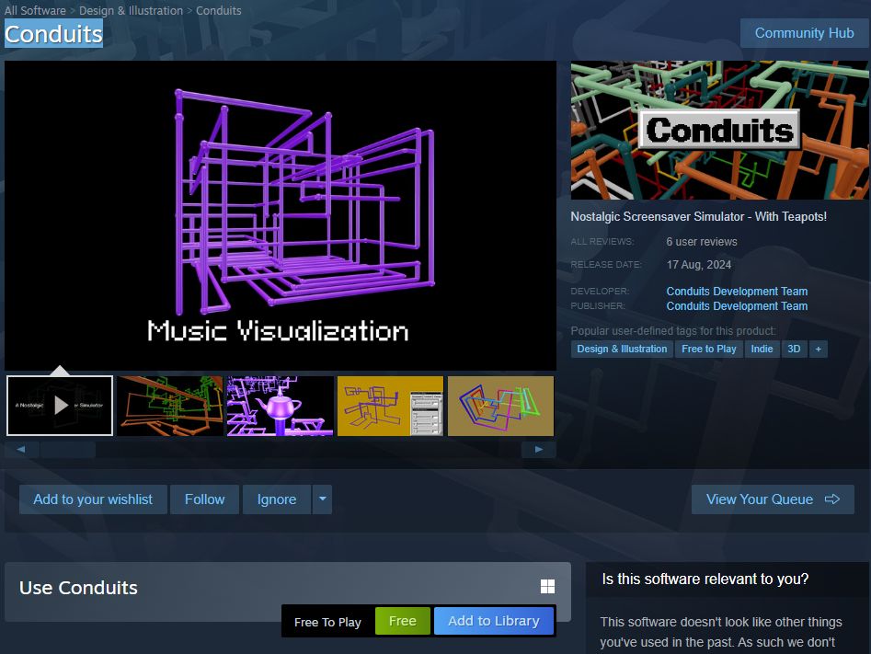Click the 'Use Conduits' heading
The image size is (871, 654).
coord(78,588)
